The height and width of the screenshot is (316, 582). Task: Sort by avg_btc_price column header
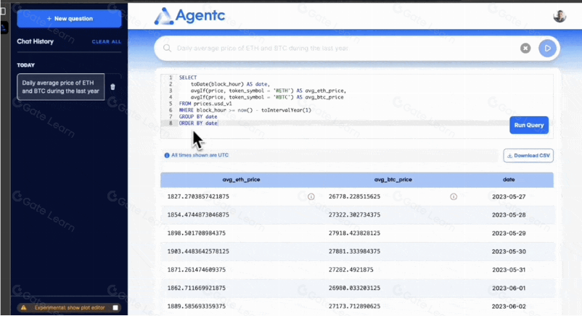tap(393, 180)
